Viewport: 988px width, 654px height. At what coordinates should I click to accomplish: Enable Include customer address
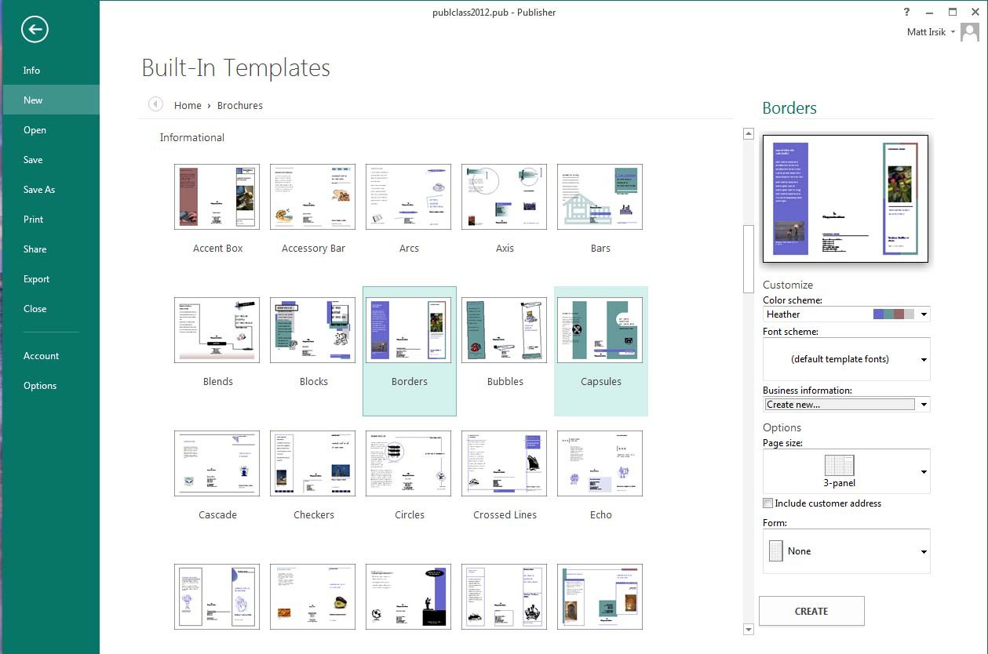coord(767,503)
